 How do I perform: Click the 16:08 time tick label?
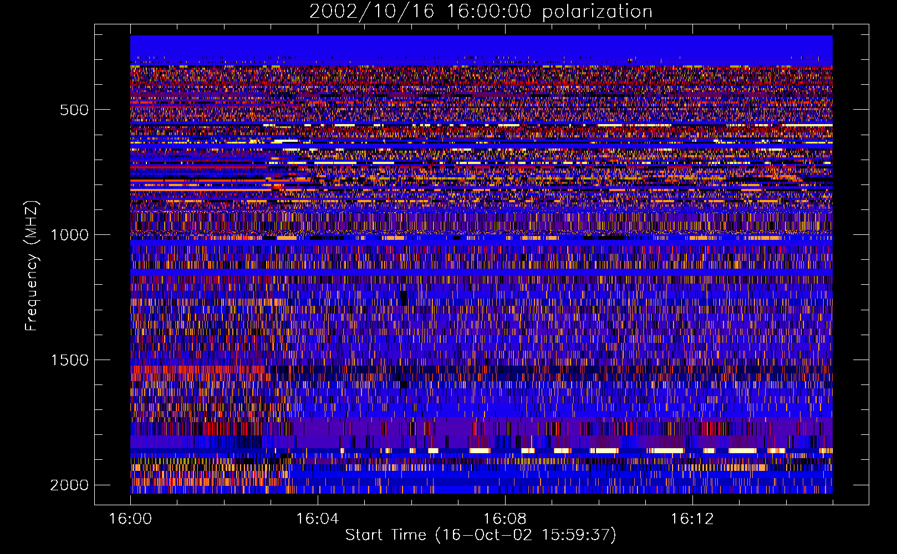pyautogui.click(x=505, y=519)
